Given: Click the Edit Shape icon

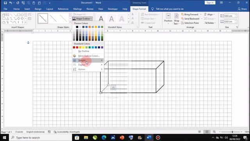Looking at the screenshot, I should [30, 14].
